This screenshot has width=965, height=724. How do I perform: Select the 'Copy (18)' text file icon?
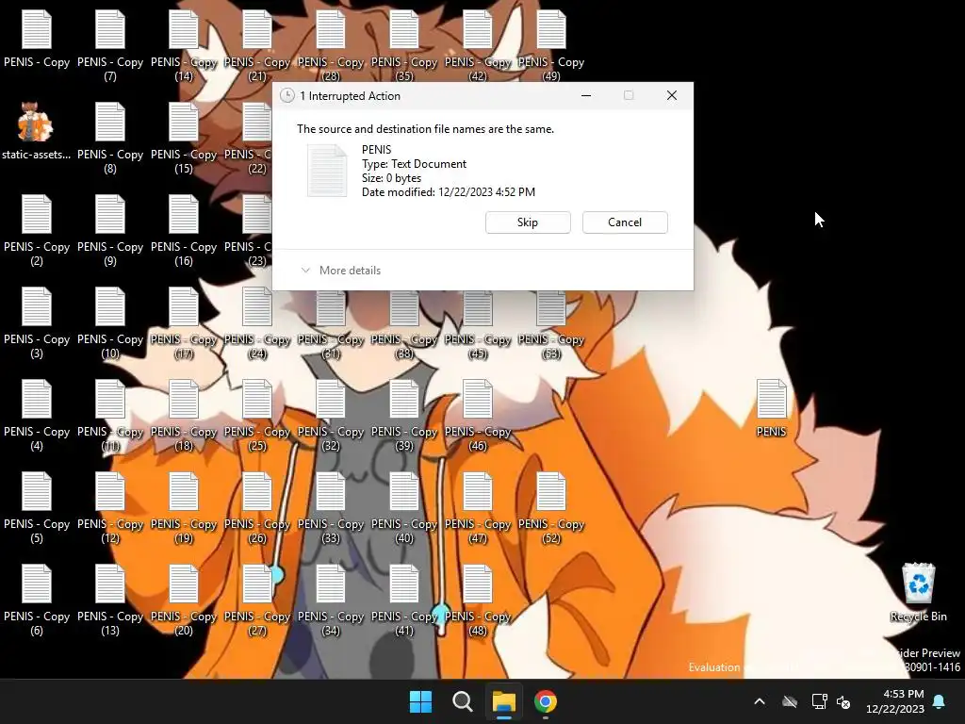pos(184,399)
